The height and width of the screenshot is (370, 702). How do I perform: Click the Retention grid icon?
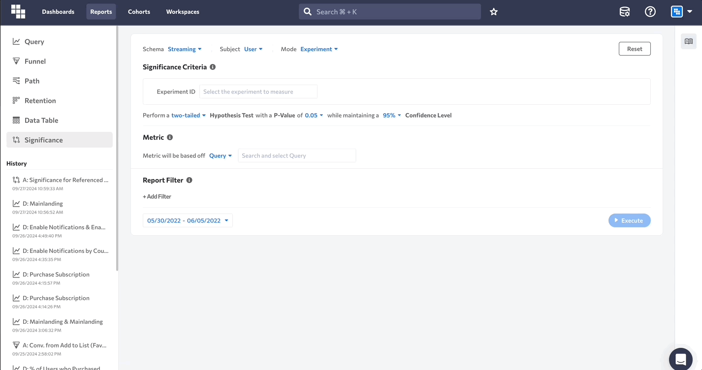pos(16,100)
